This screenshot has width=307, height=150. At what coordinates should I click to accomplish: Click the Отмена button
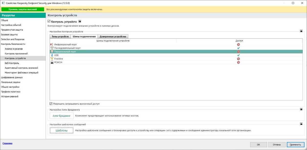(x=277, y=144)
